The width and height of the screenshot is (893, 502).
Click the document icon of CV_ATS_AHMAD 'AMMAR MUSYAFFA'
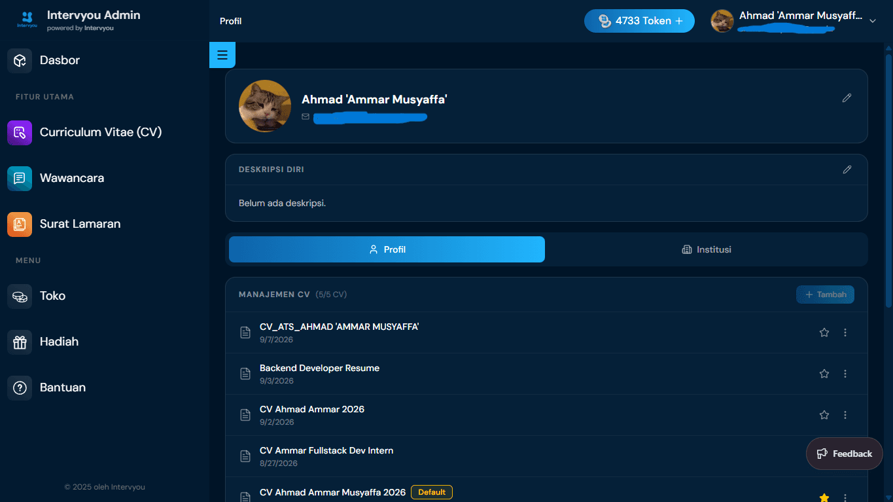(245, 332)
